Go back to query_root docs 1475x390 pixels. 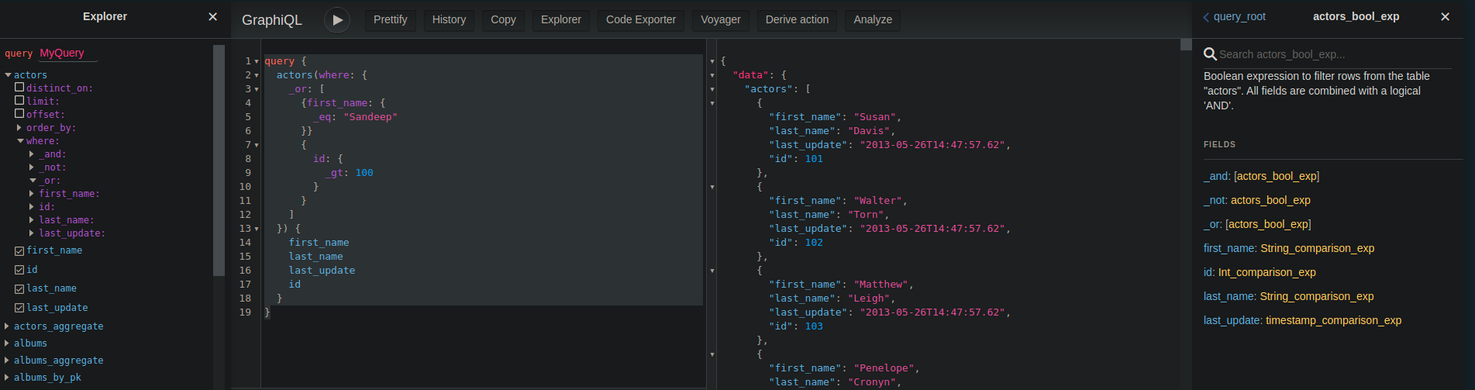point(1235,16)
